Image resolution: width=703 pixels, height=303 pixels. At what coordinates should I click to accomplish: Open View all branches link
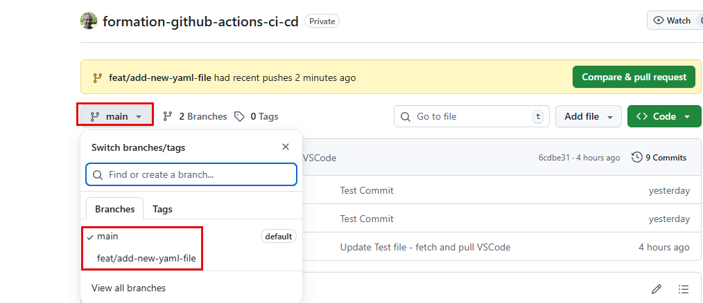click(128, 288)
